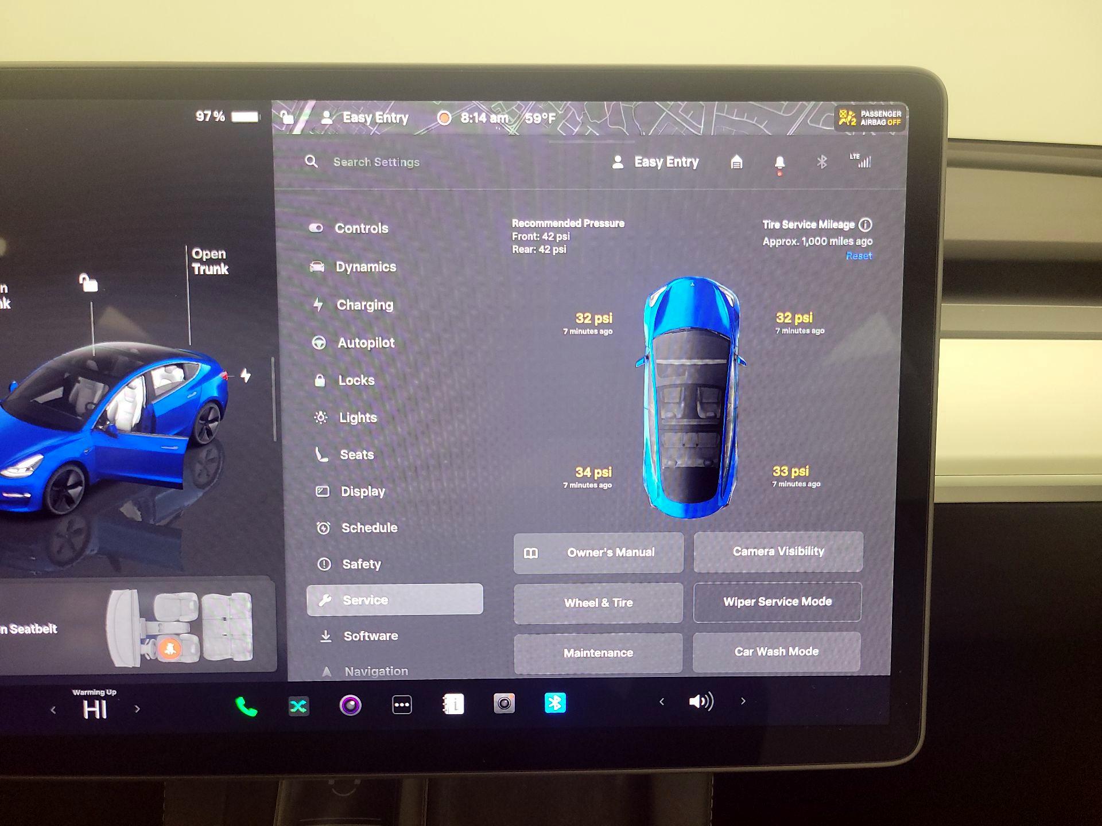Tap the charge port lightning icon
The image size is (1102, 826).
tap(246, 376)
